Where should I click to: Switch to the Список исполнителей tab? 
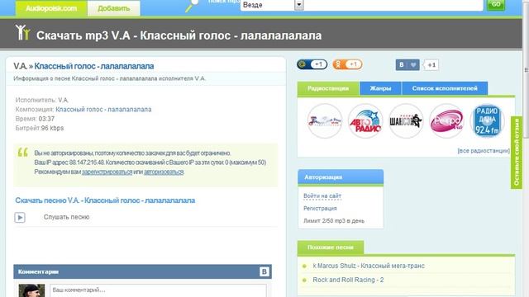[445, 88]
